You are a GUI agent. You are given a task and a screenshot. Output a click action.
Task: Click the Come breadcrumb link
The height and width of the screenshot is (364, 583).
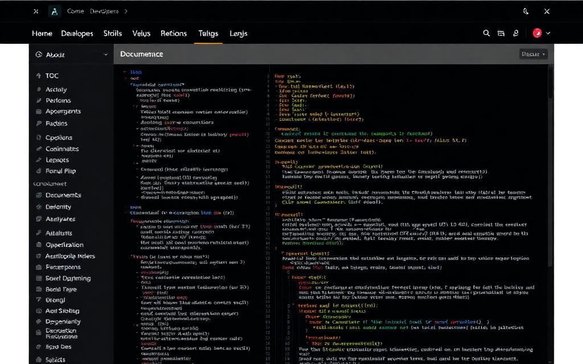click(x=76, y=11)
